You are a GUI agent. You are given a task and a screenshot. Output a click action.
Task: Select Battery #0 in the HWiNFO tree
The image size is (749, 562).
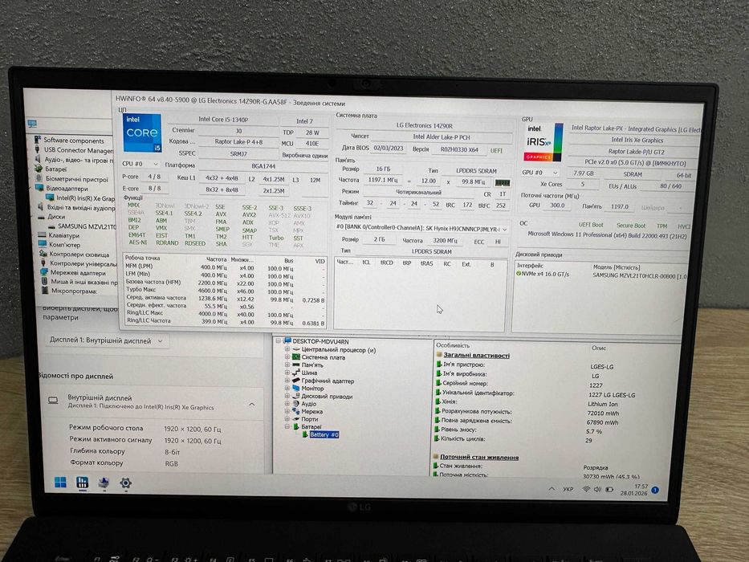pyautogui.click(x=324, y=434)
